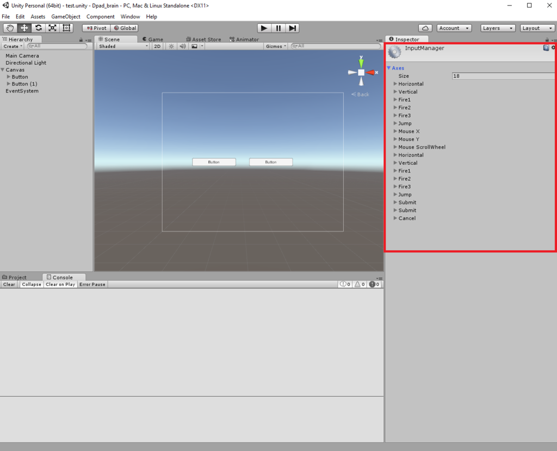Screen dimensions: 557x451
Task: Open the Account dropdown
Action: (454, 28)
